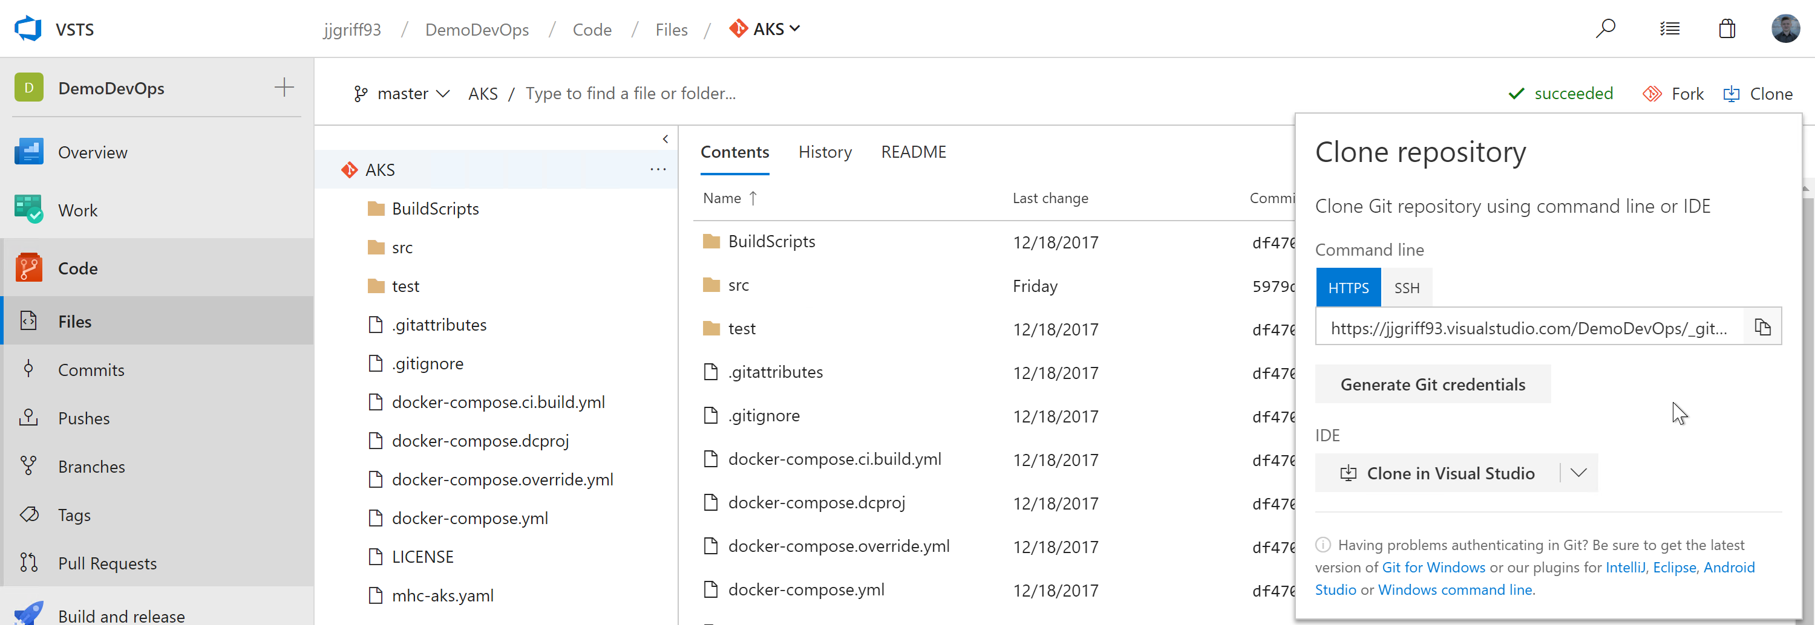This screenshot has height=625, width=1815.
Task: Open the work items list icon
Action: (x=1670, y=29)
